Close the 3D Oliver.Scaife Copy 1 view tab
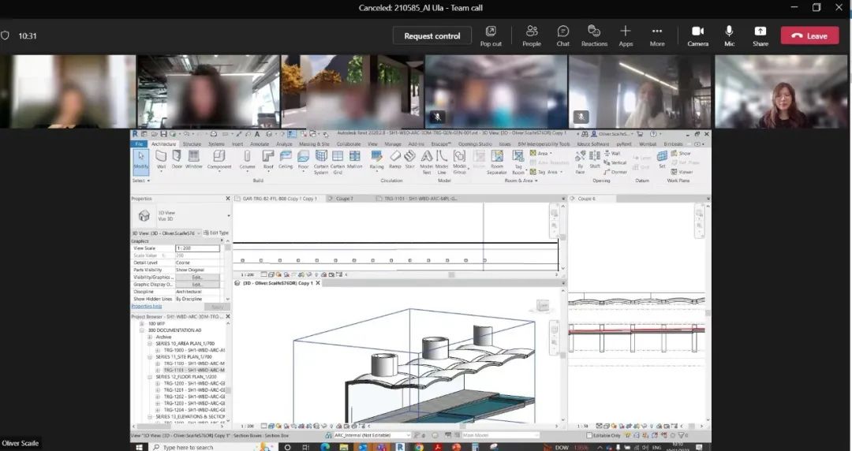 (318, 283)
